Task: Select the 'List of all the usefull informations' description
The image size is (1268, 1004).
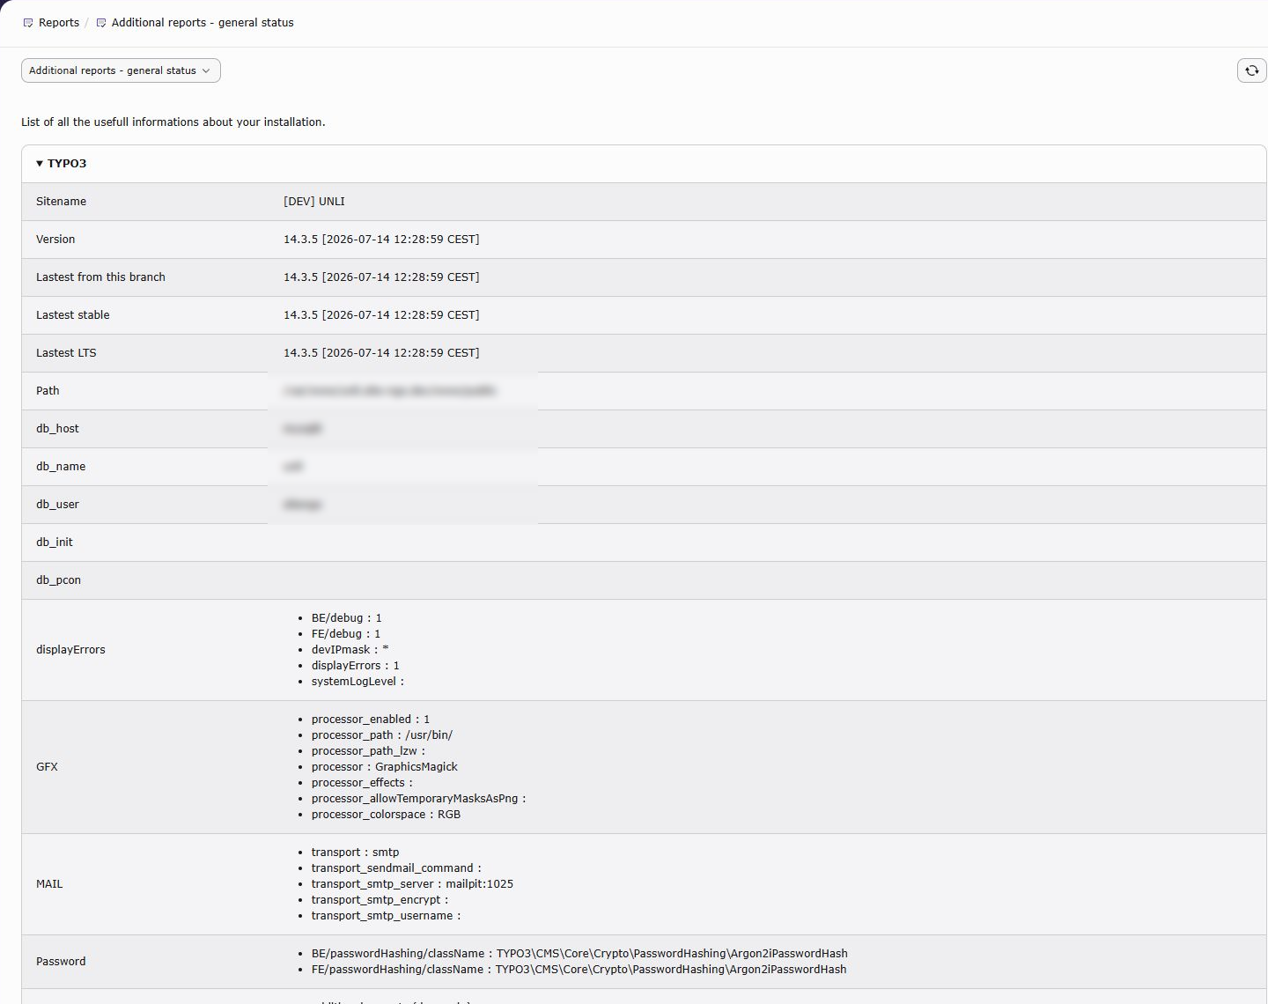Action: (173, 122)
